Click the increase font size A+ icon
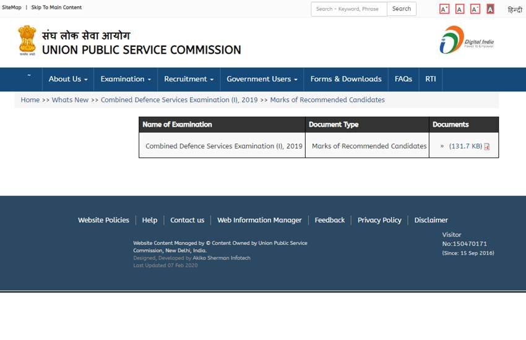 pos(444,9)
